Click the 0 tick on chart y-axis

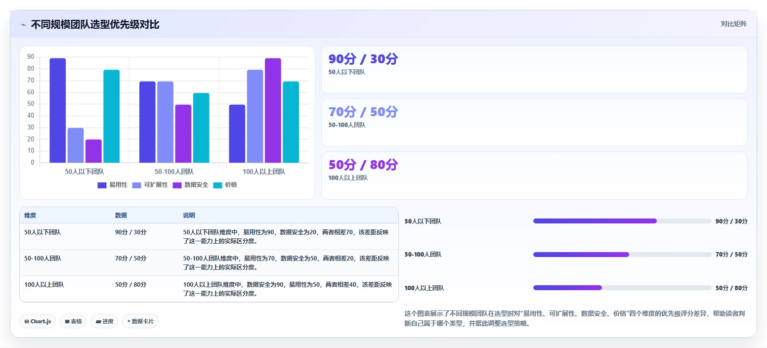click(x=33, y=163)
